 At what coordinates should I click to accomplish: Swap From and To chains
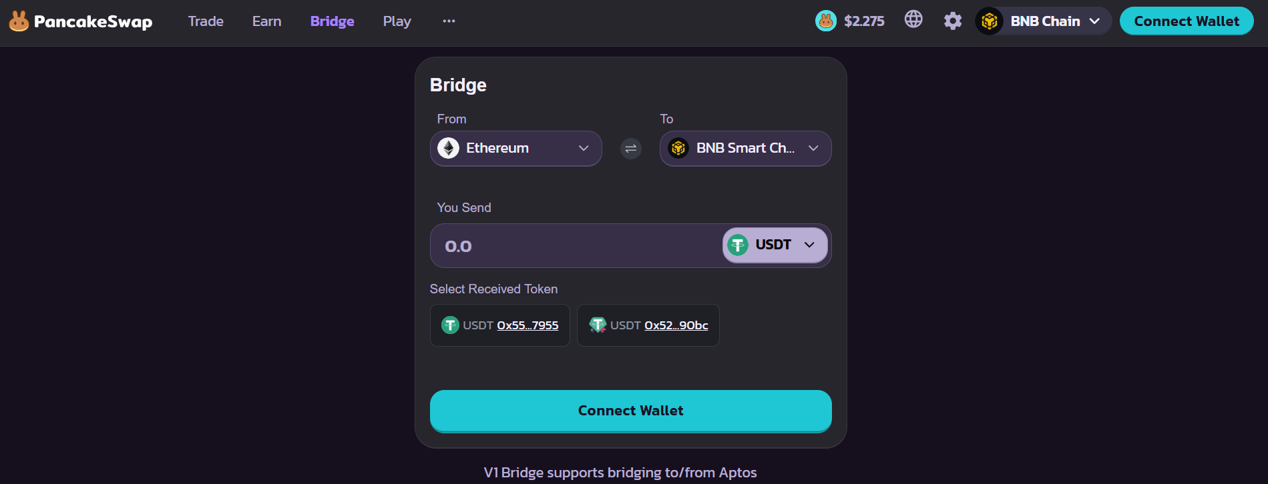coord(631,149)
